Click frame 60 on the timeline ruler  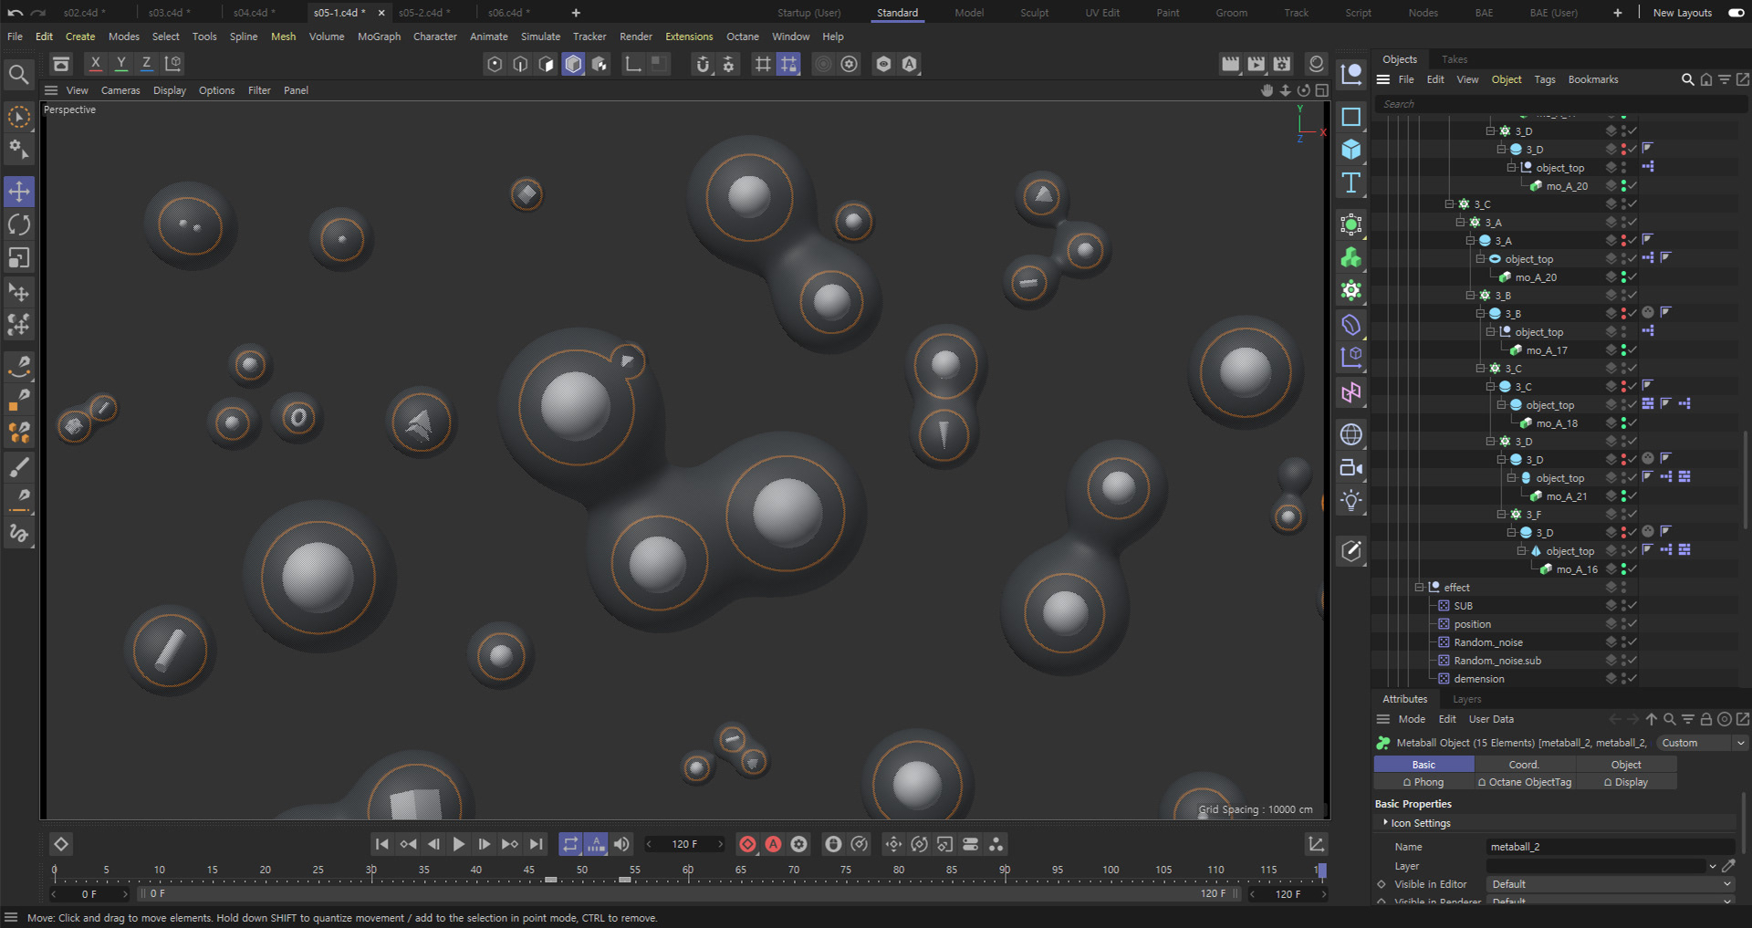click(x=688, y=871)
